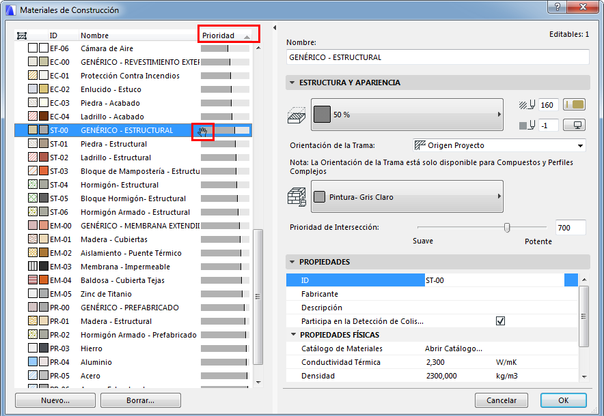Collapse the ESTRUCTURA Y APARIENCIA section

coord(292,83)
